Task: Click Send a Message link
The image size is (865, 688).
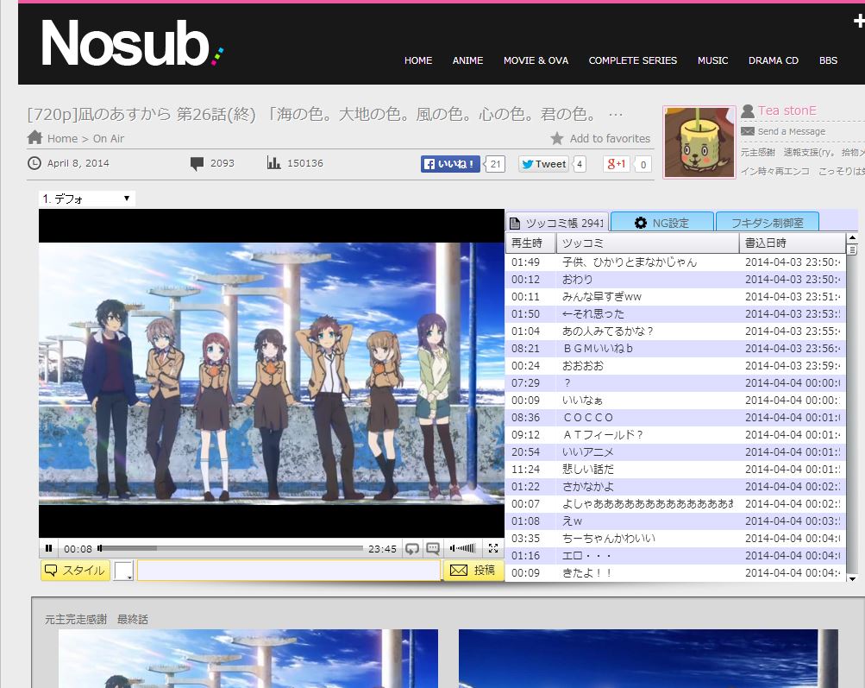Action: coord(791,131)
